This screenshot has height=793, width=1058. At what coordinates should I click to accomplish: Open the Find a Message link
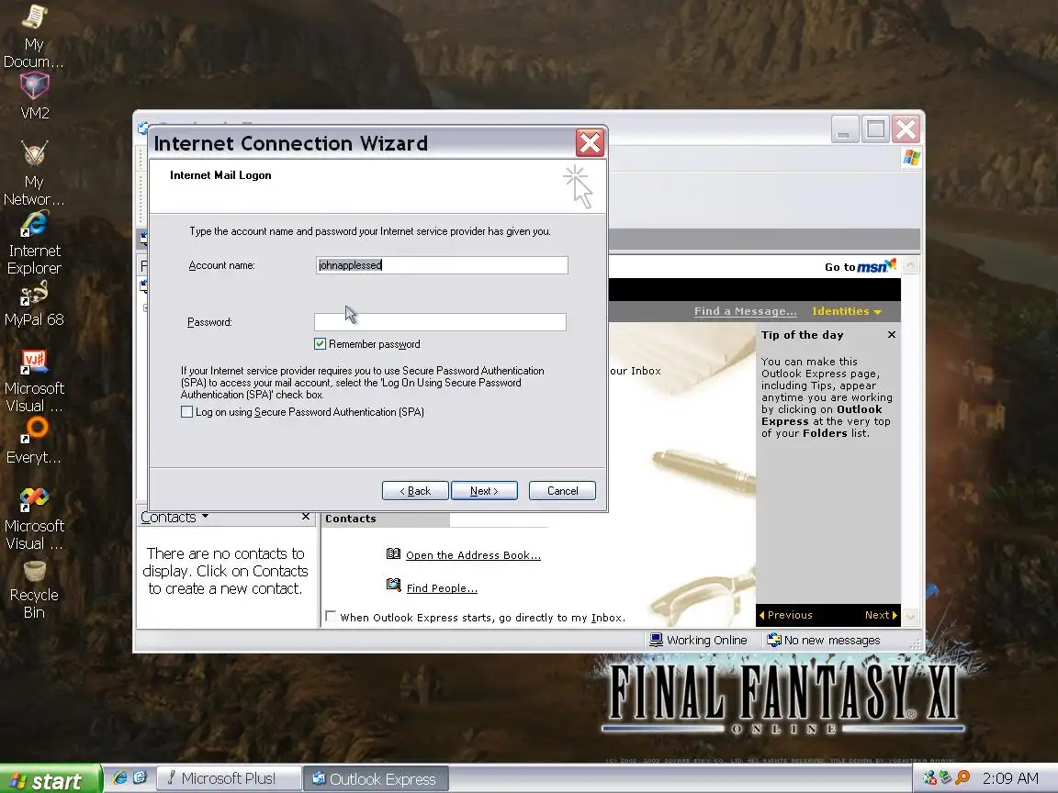pyautogui.click(x=745, y=311)
